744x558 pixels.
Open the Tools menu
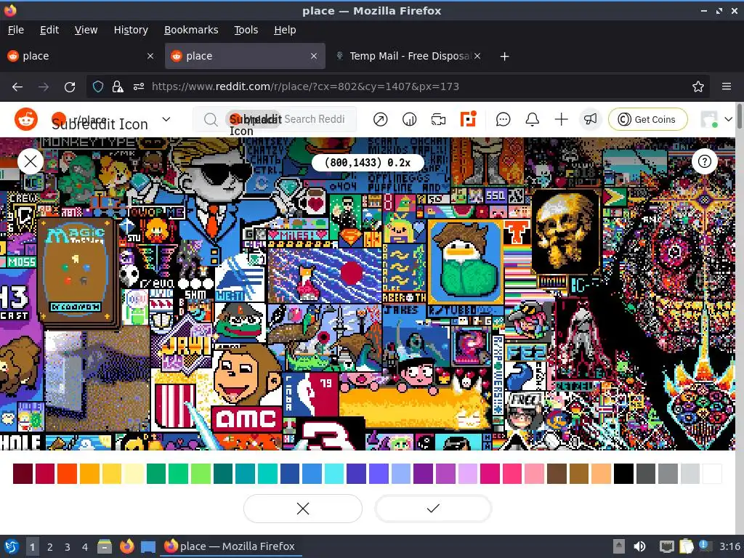point(246,30)
